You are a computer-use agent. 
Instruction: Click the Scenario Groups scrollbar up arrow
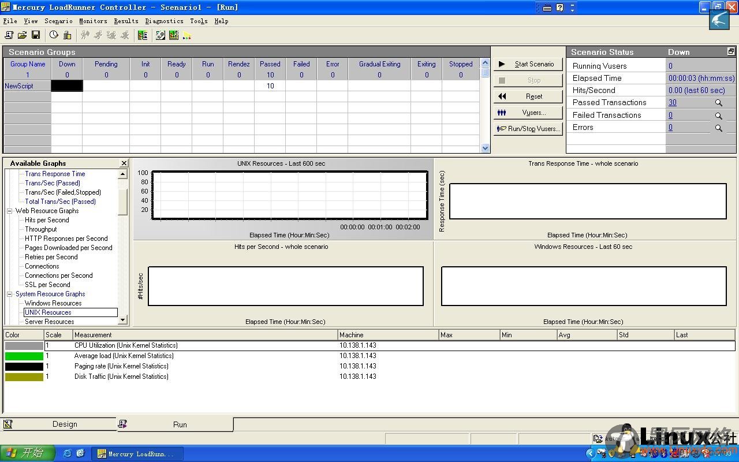[485, 63]
